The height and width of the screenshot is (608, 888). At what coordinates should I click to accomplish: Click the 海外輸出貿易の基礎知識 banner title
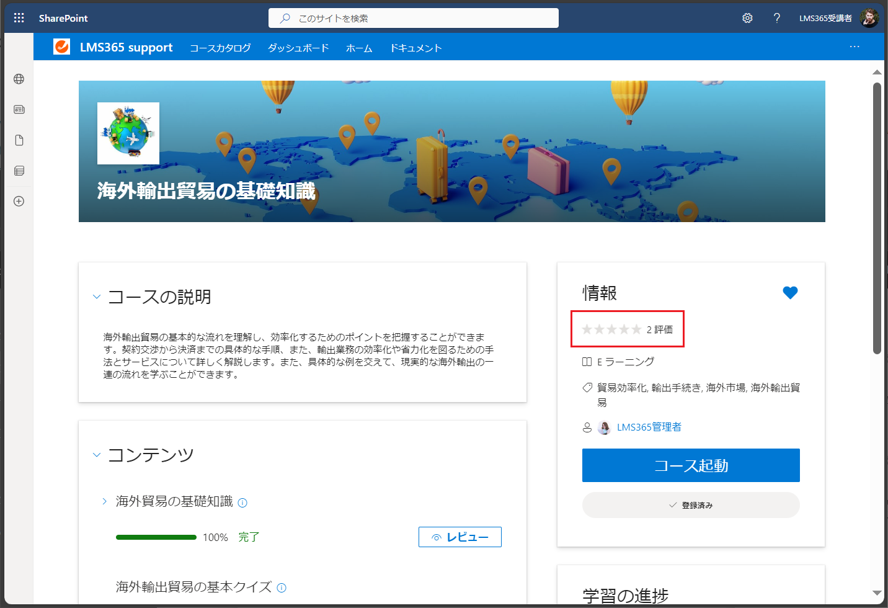tap(206, 191)
